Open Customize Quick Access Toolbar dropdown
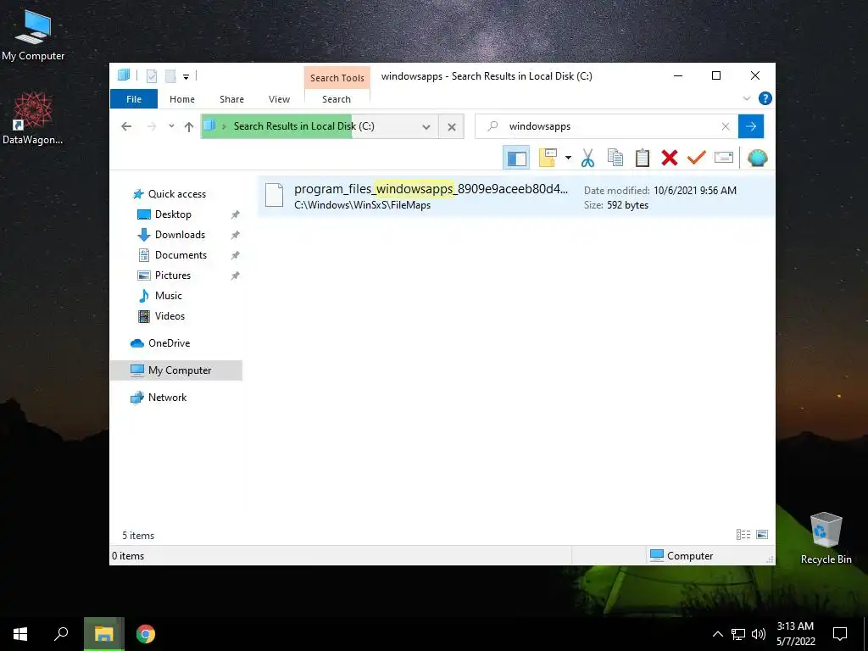This screenshot has width=868, height=651. (186, 77)
